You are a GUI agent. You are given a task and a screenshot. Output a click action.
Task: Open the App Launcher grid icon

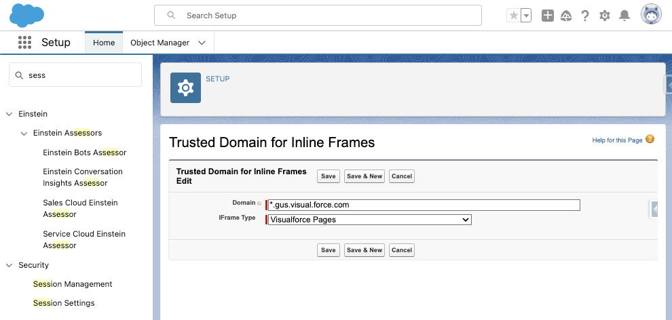point(25,43)
